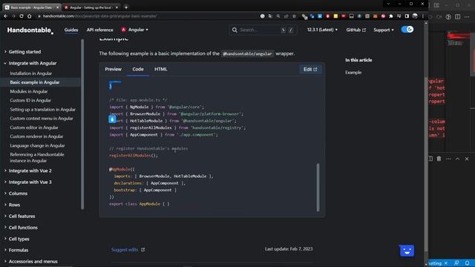Click the page zoom magnifier icon in address bar
Screen dimensions: 475x267
(278, 16)
